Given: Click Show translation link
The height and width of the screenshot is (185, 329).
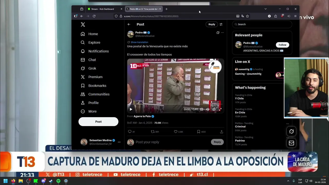Looking at the screenshot, I should tap(139, 42).
